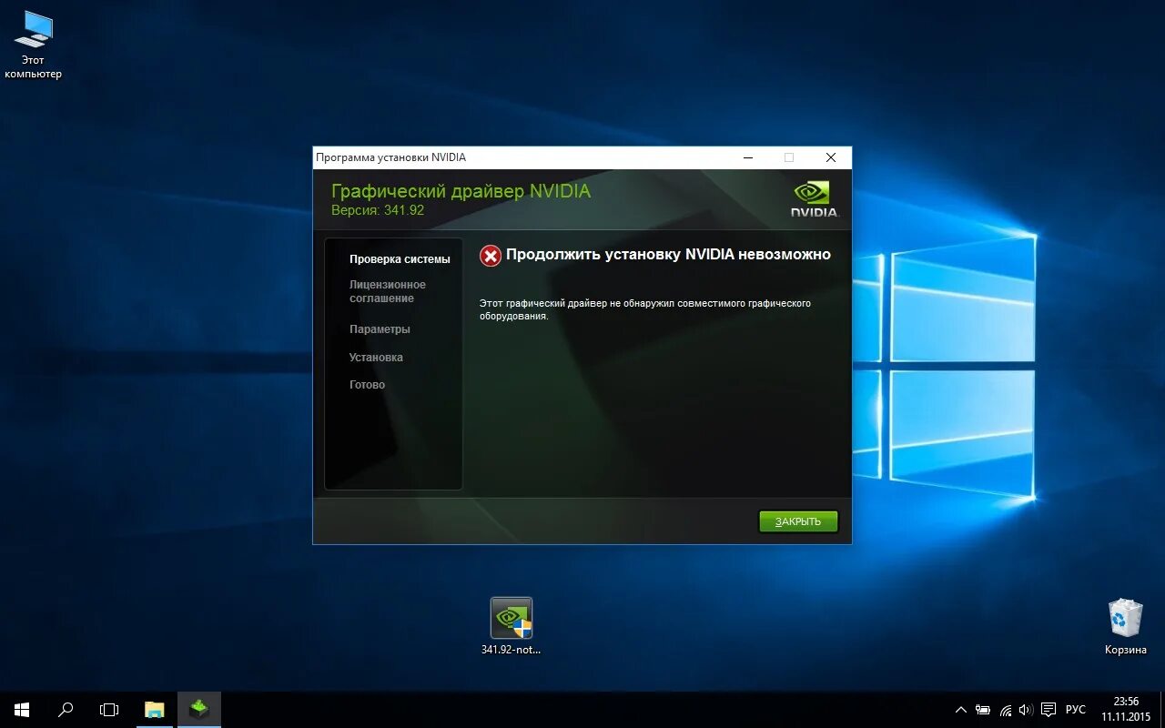Image resolution: width=1165 pixels, height=728 pixels.
Task: Click the network tray icon
Action: click(1006, 710)
